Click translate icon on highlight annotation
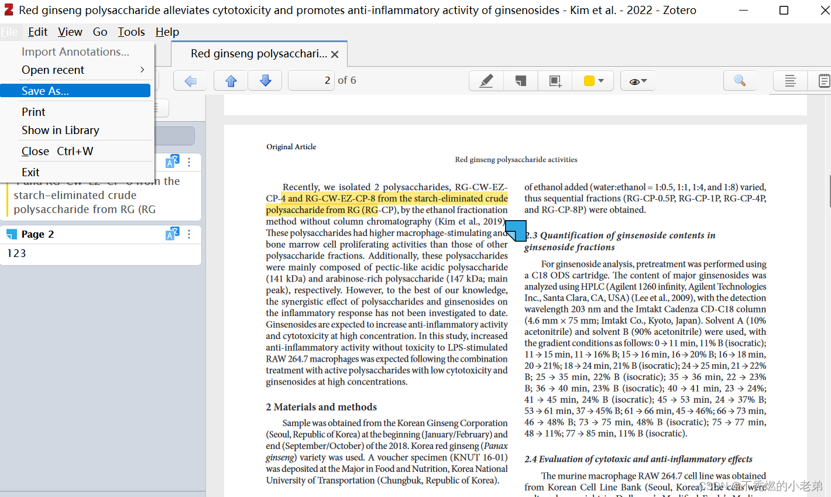 172,162
